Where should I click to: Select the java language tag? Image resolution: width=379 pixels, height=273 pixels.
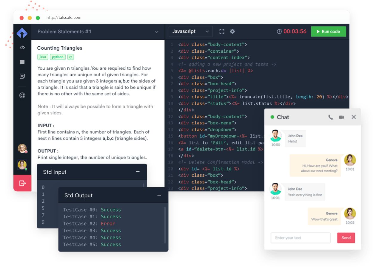(x=43, y=57)
